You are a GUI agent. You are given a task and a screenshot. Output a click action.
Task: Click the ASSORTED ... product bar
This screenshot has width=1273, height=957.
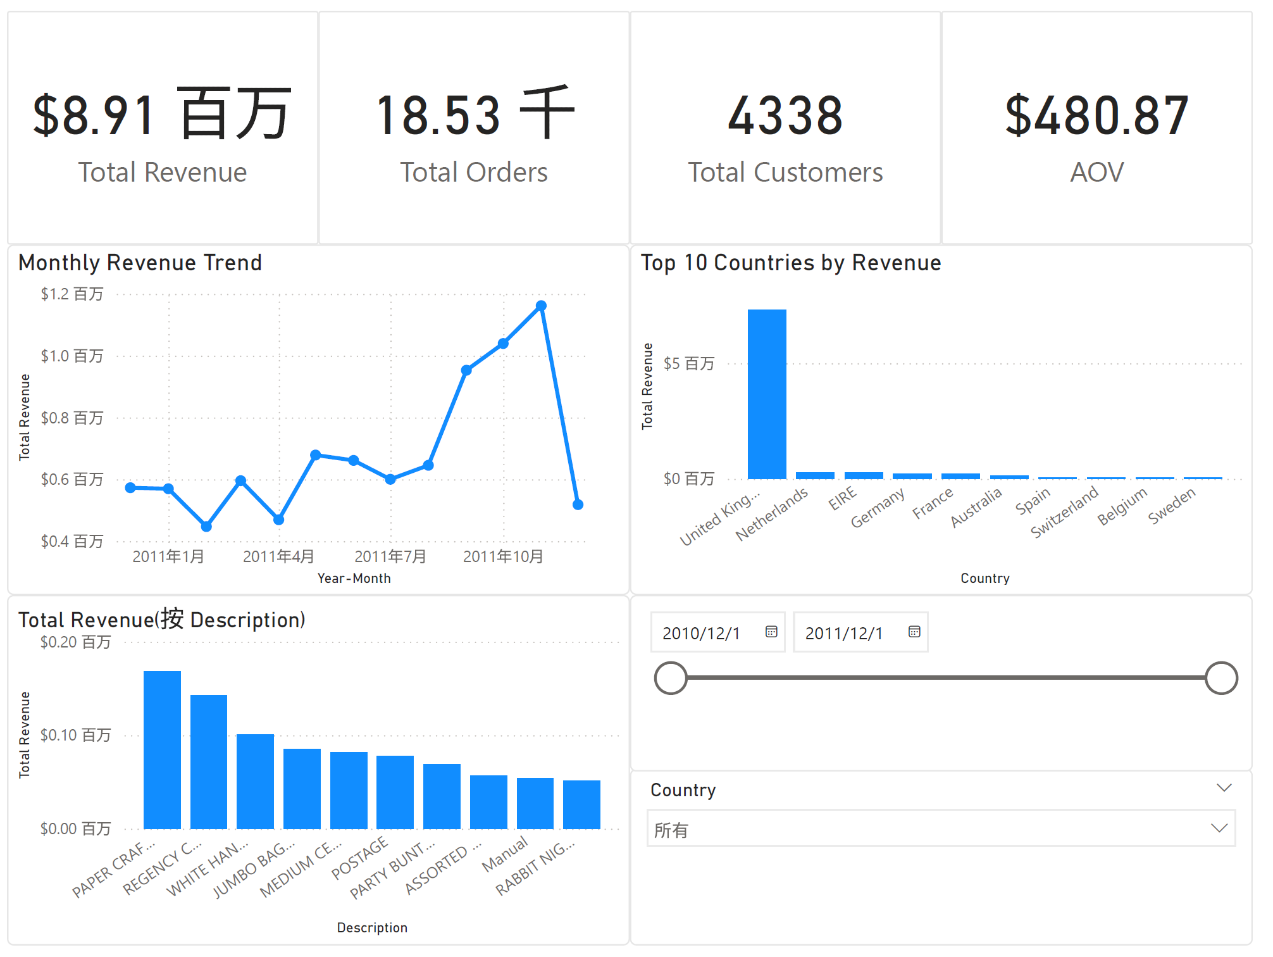coord(488,802)
